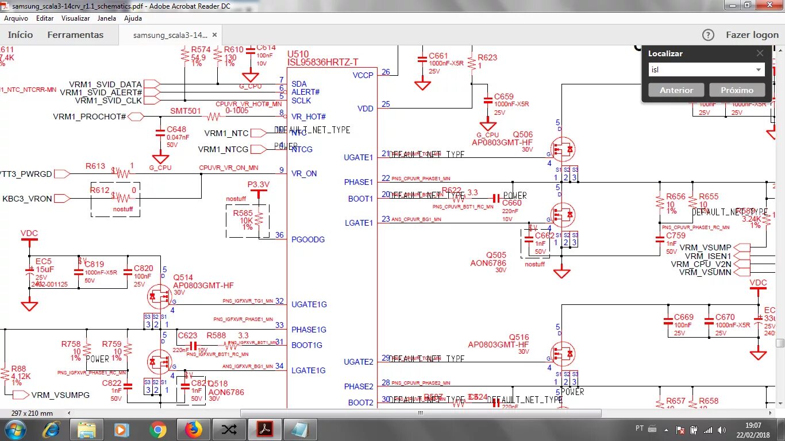Click the VRM1_SVID_CLK net label
This screenshot has width=785, height=441.
pos(109,100)
